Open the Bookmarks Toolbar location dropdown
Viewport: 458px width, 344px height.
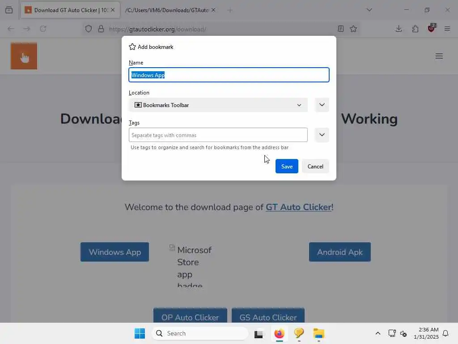pyautogui.click(x=218, y=105)
